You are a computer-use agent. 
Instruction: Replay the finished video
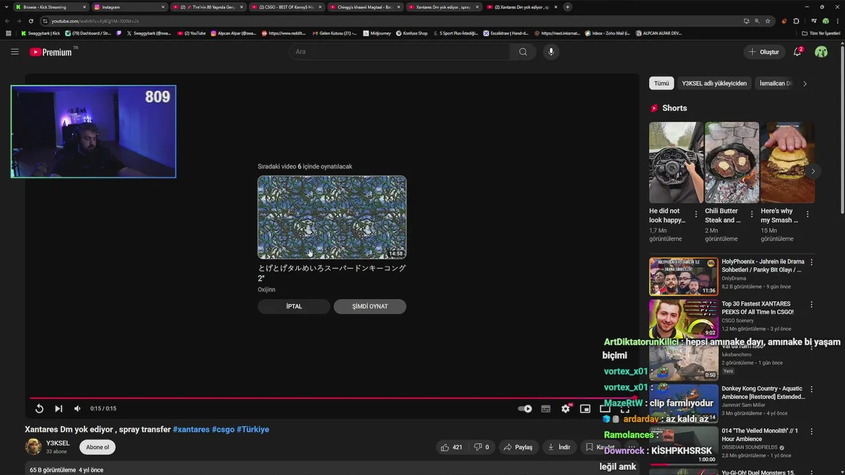[x=39, y=408]
